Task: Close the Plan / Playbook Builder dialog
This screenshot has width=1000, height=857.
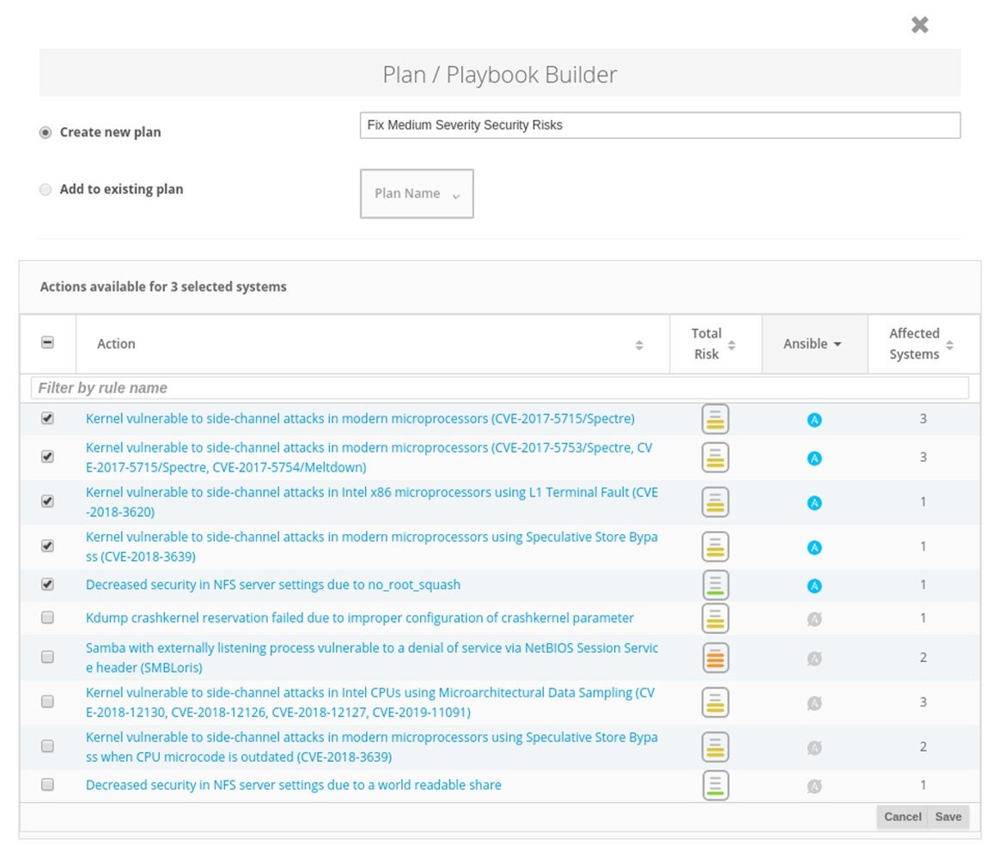Action: coord(919,25)
